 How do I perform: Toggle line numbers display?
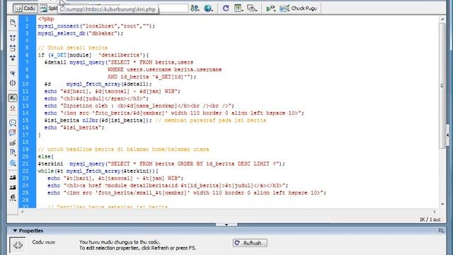tap(13, 98)
